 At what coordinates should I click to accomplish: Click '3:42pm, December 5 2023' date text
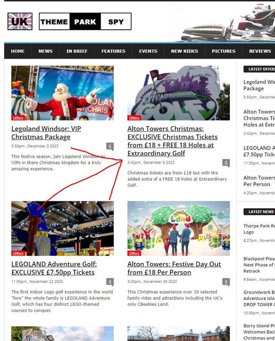click(x=151, y=163)
